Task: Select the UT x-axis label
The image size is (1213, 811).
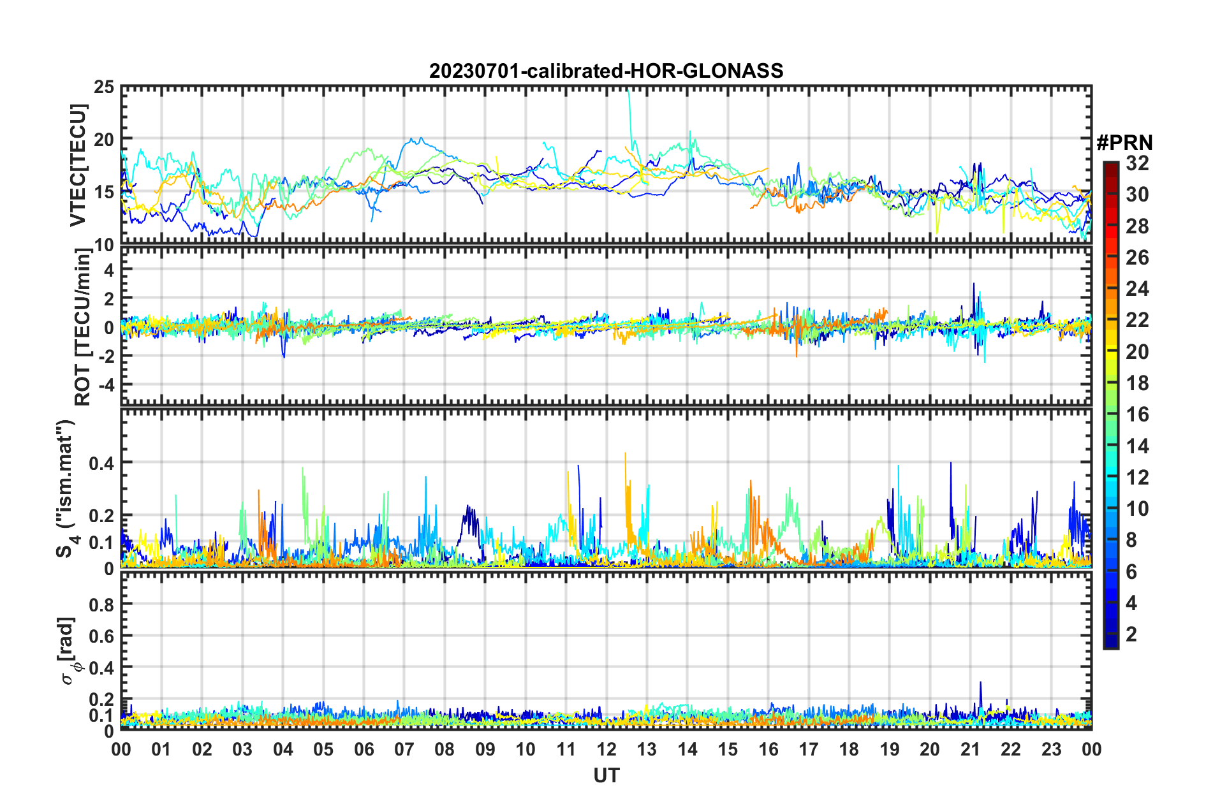Action: click(x=606, y=775)
